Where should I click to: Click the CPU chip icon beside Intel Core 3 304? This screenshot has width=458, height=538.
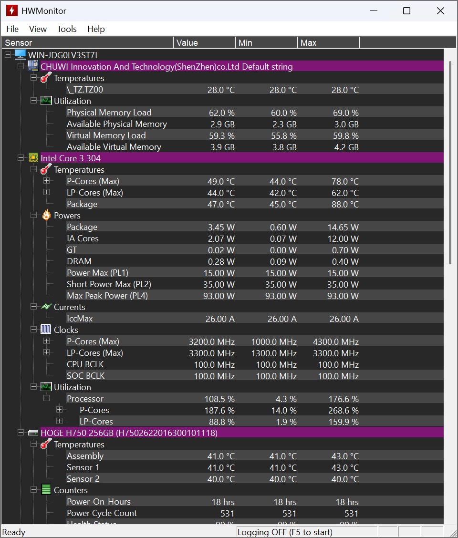pos(33,158)
